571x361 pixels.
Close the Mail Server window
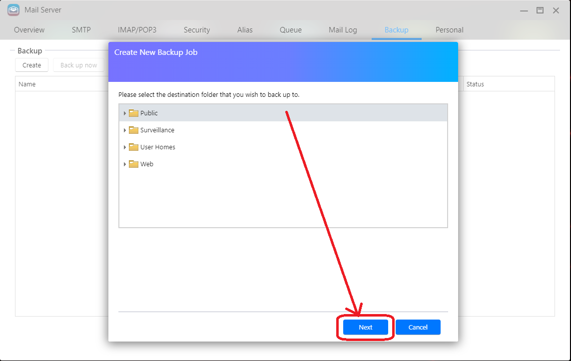556,10
